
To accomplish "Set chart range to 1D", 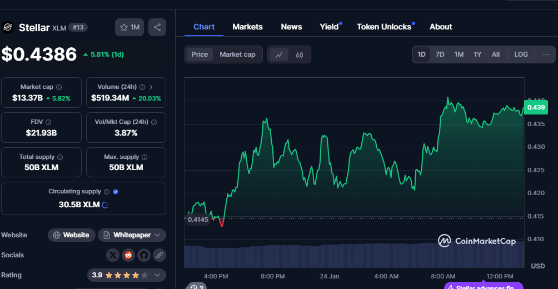I will click(x=421, y=54).
